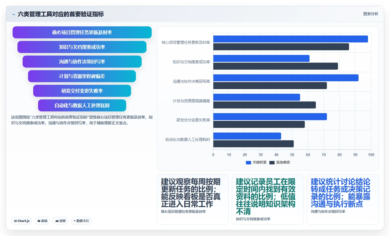The image size is (390, 236).
Task: Click the blue bar for 计划与资源里程碑偏差
Action: coord(257,97)
